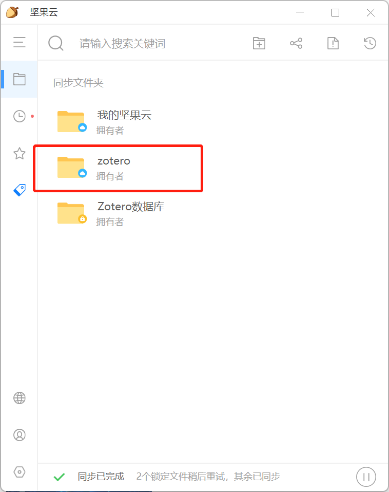The width and height of the screenshot is (389, 492).
Task: Select the zotero folder
Action: click(x=119, y=168)
